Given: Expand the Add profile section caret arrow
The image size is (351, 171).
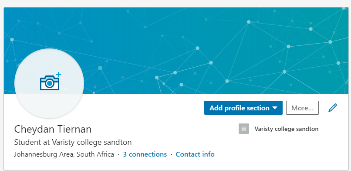Looking at the screenshot, I should [x=275, y=108].
